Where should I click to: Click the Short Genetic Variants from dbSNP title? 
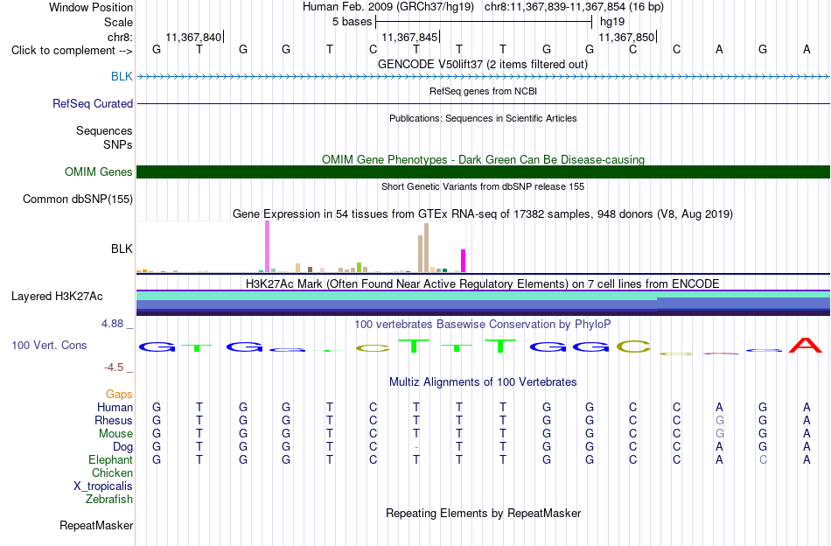pos(483,186)
